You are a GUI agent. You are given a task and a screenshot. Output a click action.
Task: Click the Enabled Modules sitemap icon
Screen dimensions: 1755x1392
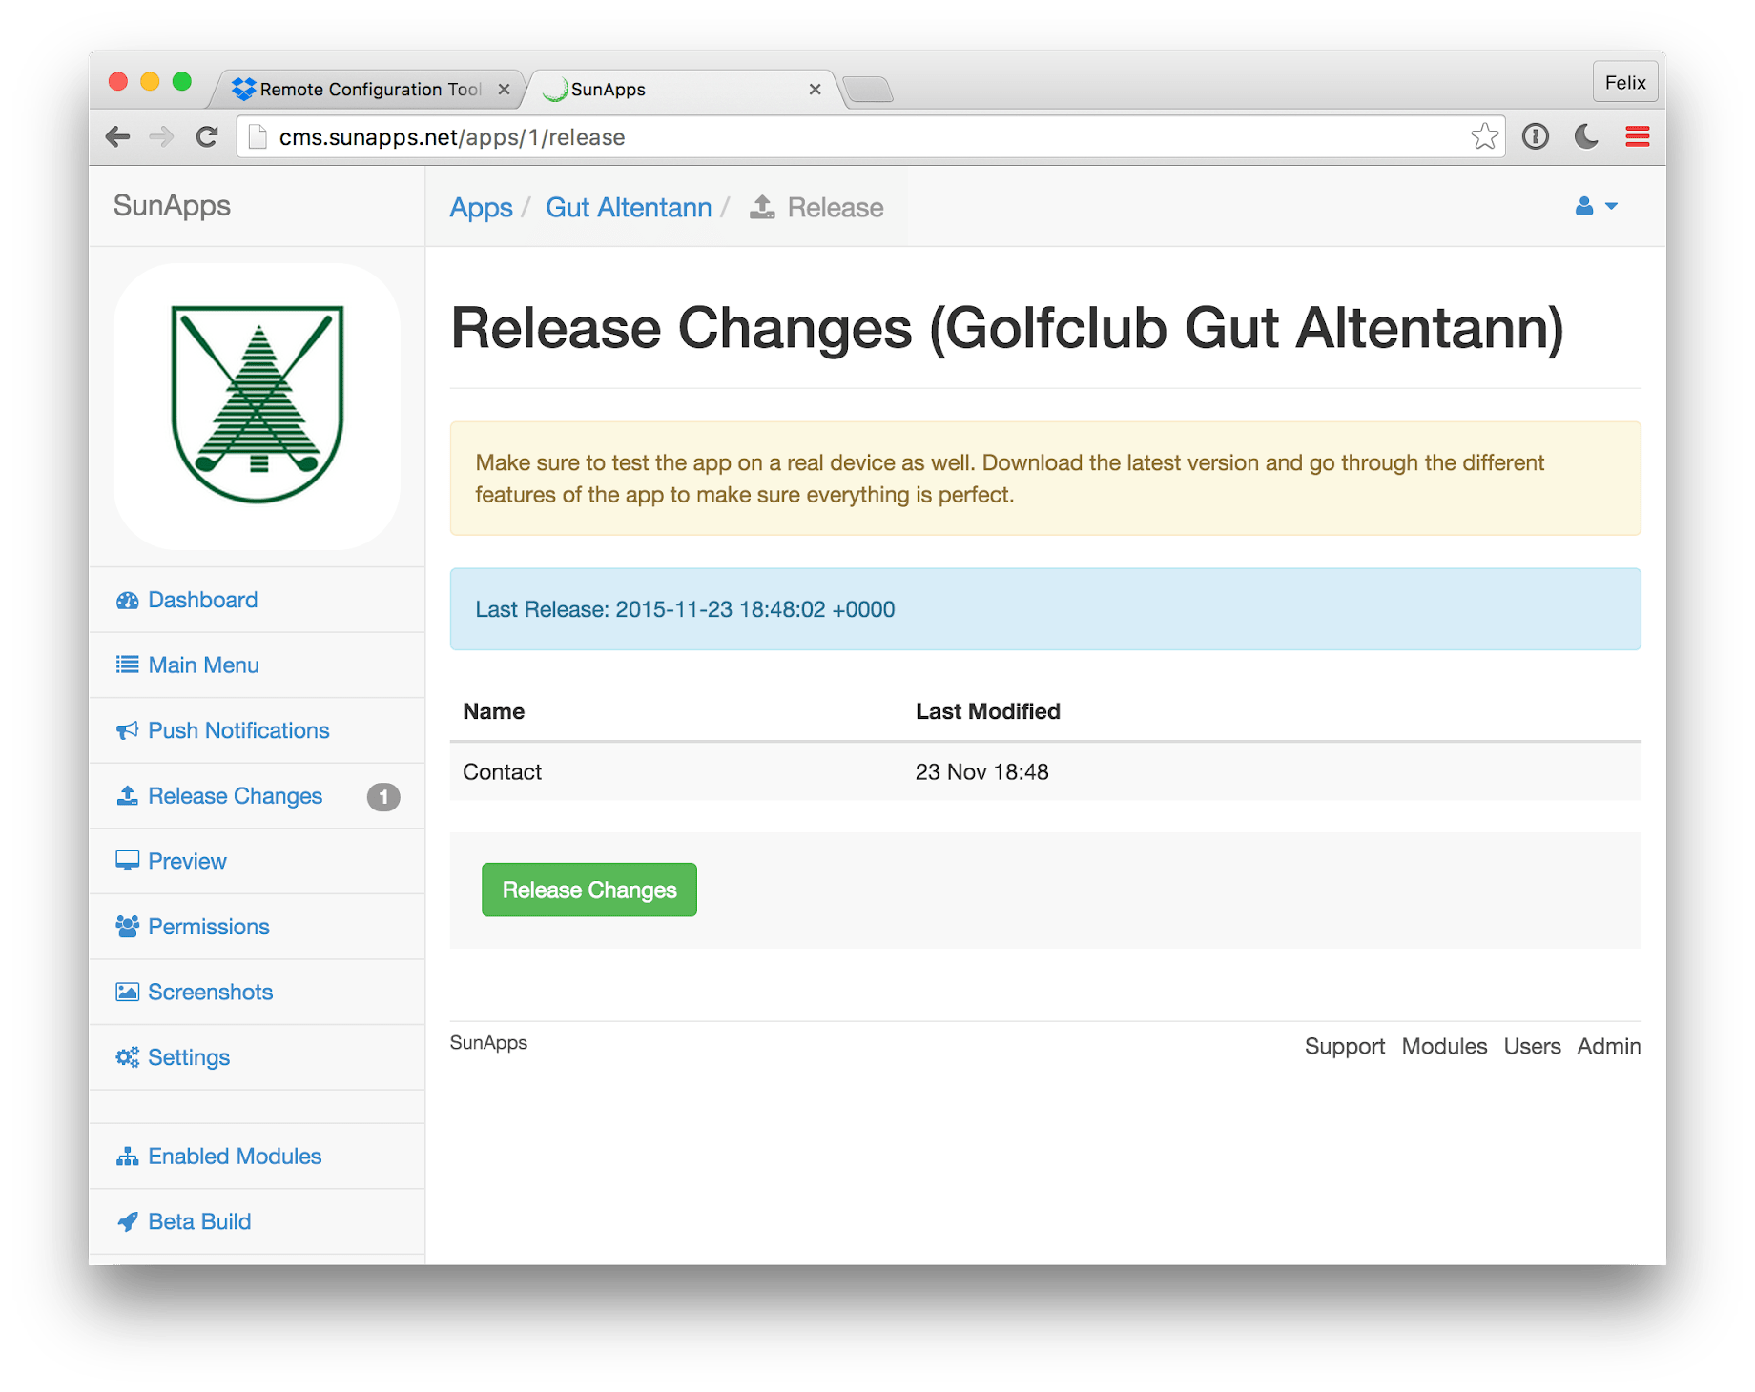(127, 1157)
